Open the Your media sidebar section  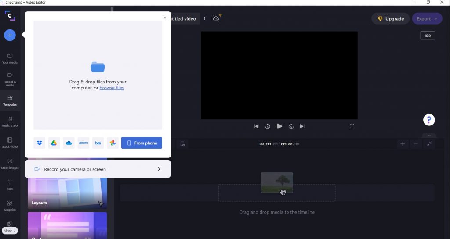(x=10, y=58)
